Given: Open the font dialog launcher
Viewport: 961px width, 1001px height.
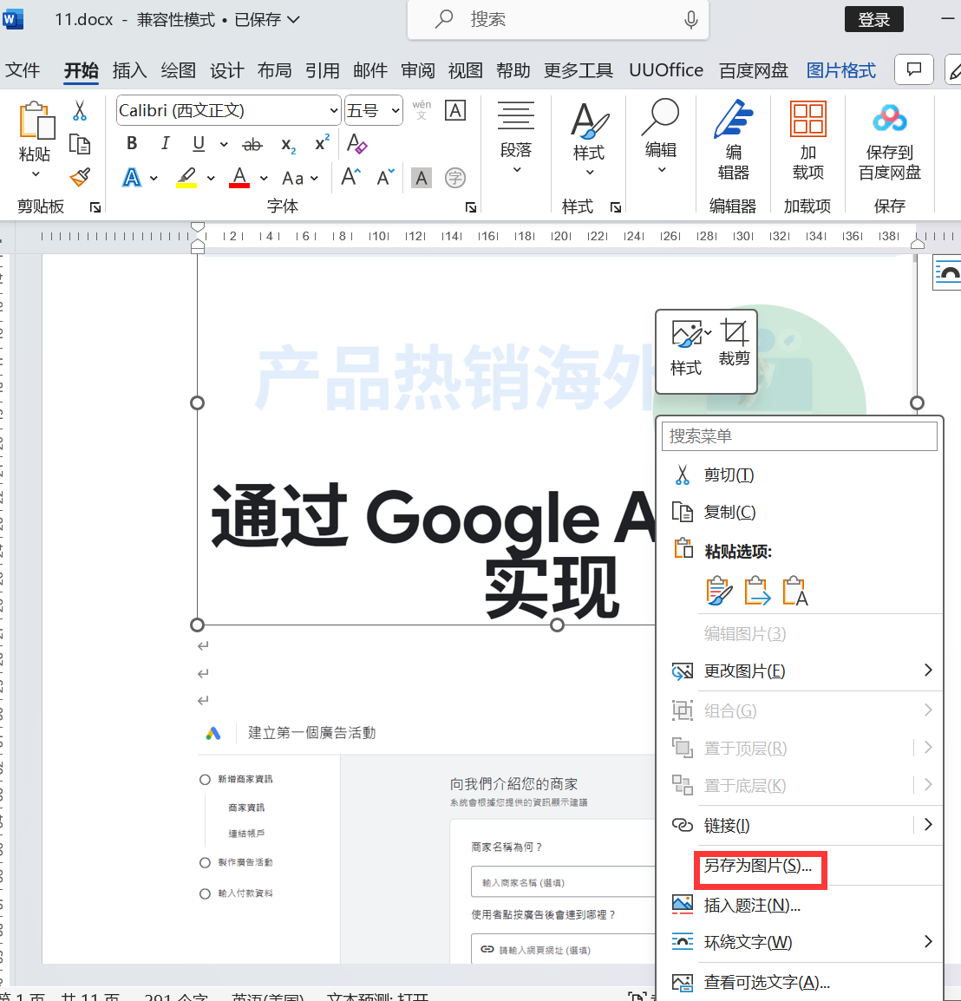Looking at the screenshot, I should [471, 206].
